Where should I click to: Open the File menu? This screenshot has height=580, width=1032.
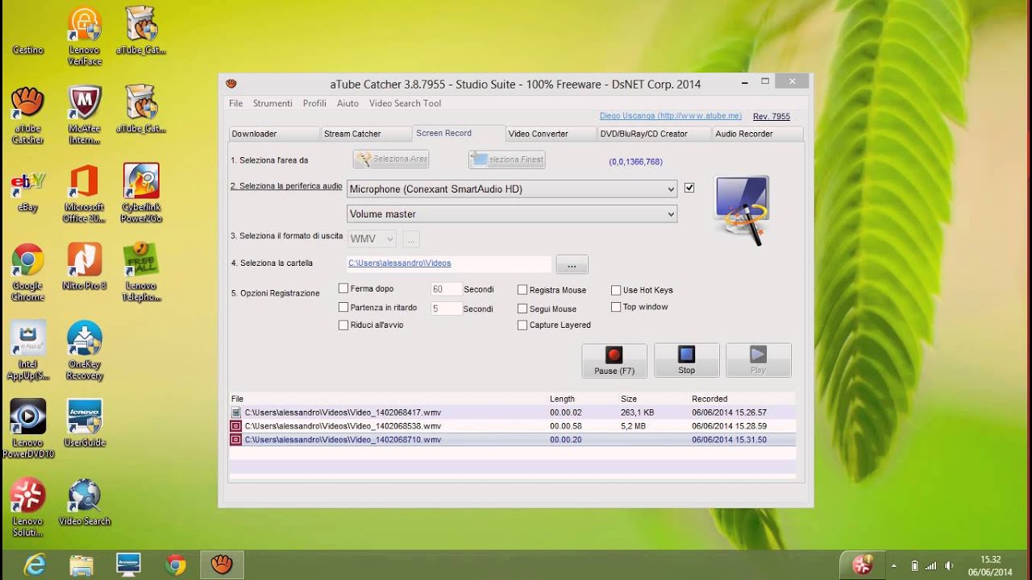[x=235, y=103]
